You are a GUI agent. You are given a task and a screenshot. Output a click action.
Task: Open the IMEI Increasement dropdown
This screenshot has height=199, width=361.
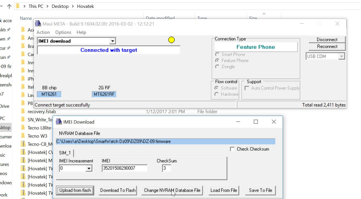point(90,168)
